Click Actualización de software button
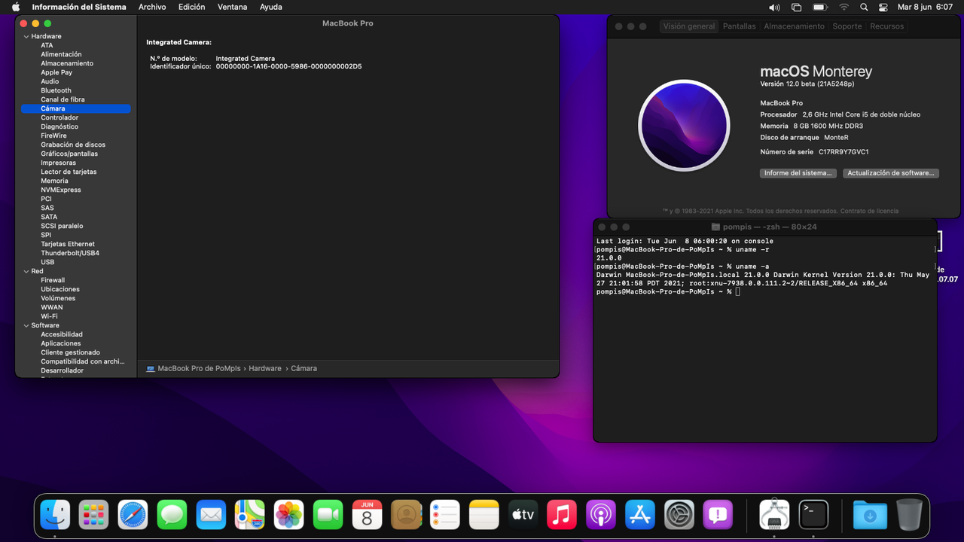This screenshot has height=542, width=964. [890, 173]
